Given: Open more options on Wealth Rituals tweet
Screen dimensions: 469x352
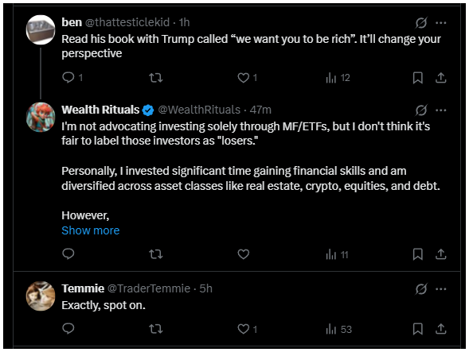Looking at the screenshot, I should tap(441, 110).
